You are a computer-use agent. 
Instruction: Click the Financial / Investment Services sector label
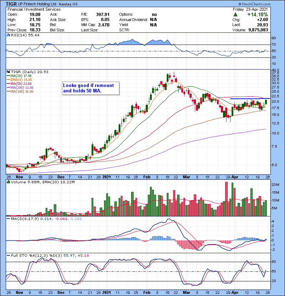34,9
